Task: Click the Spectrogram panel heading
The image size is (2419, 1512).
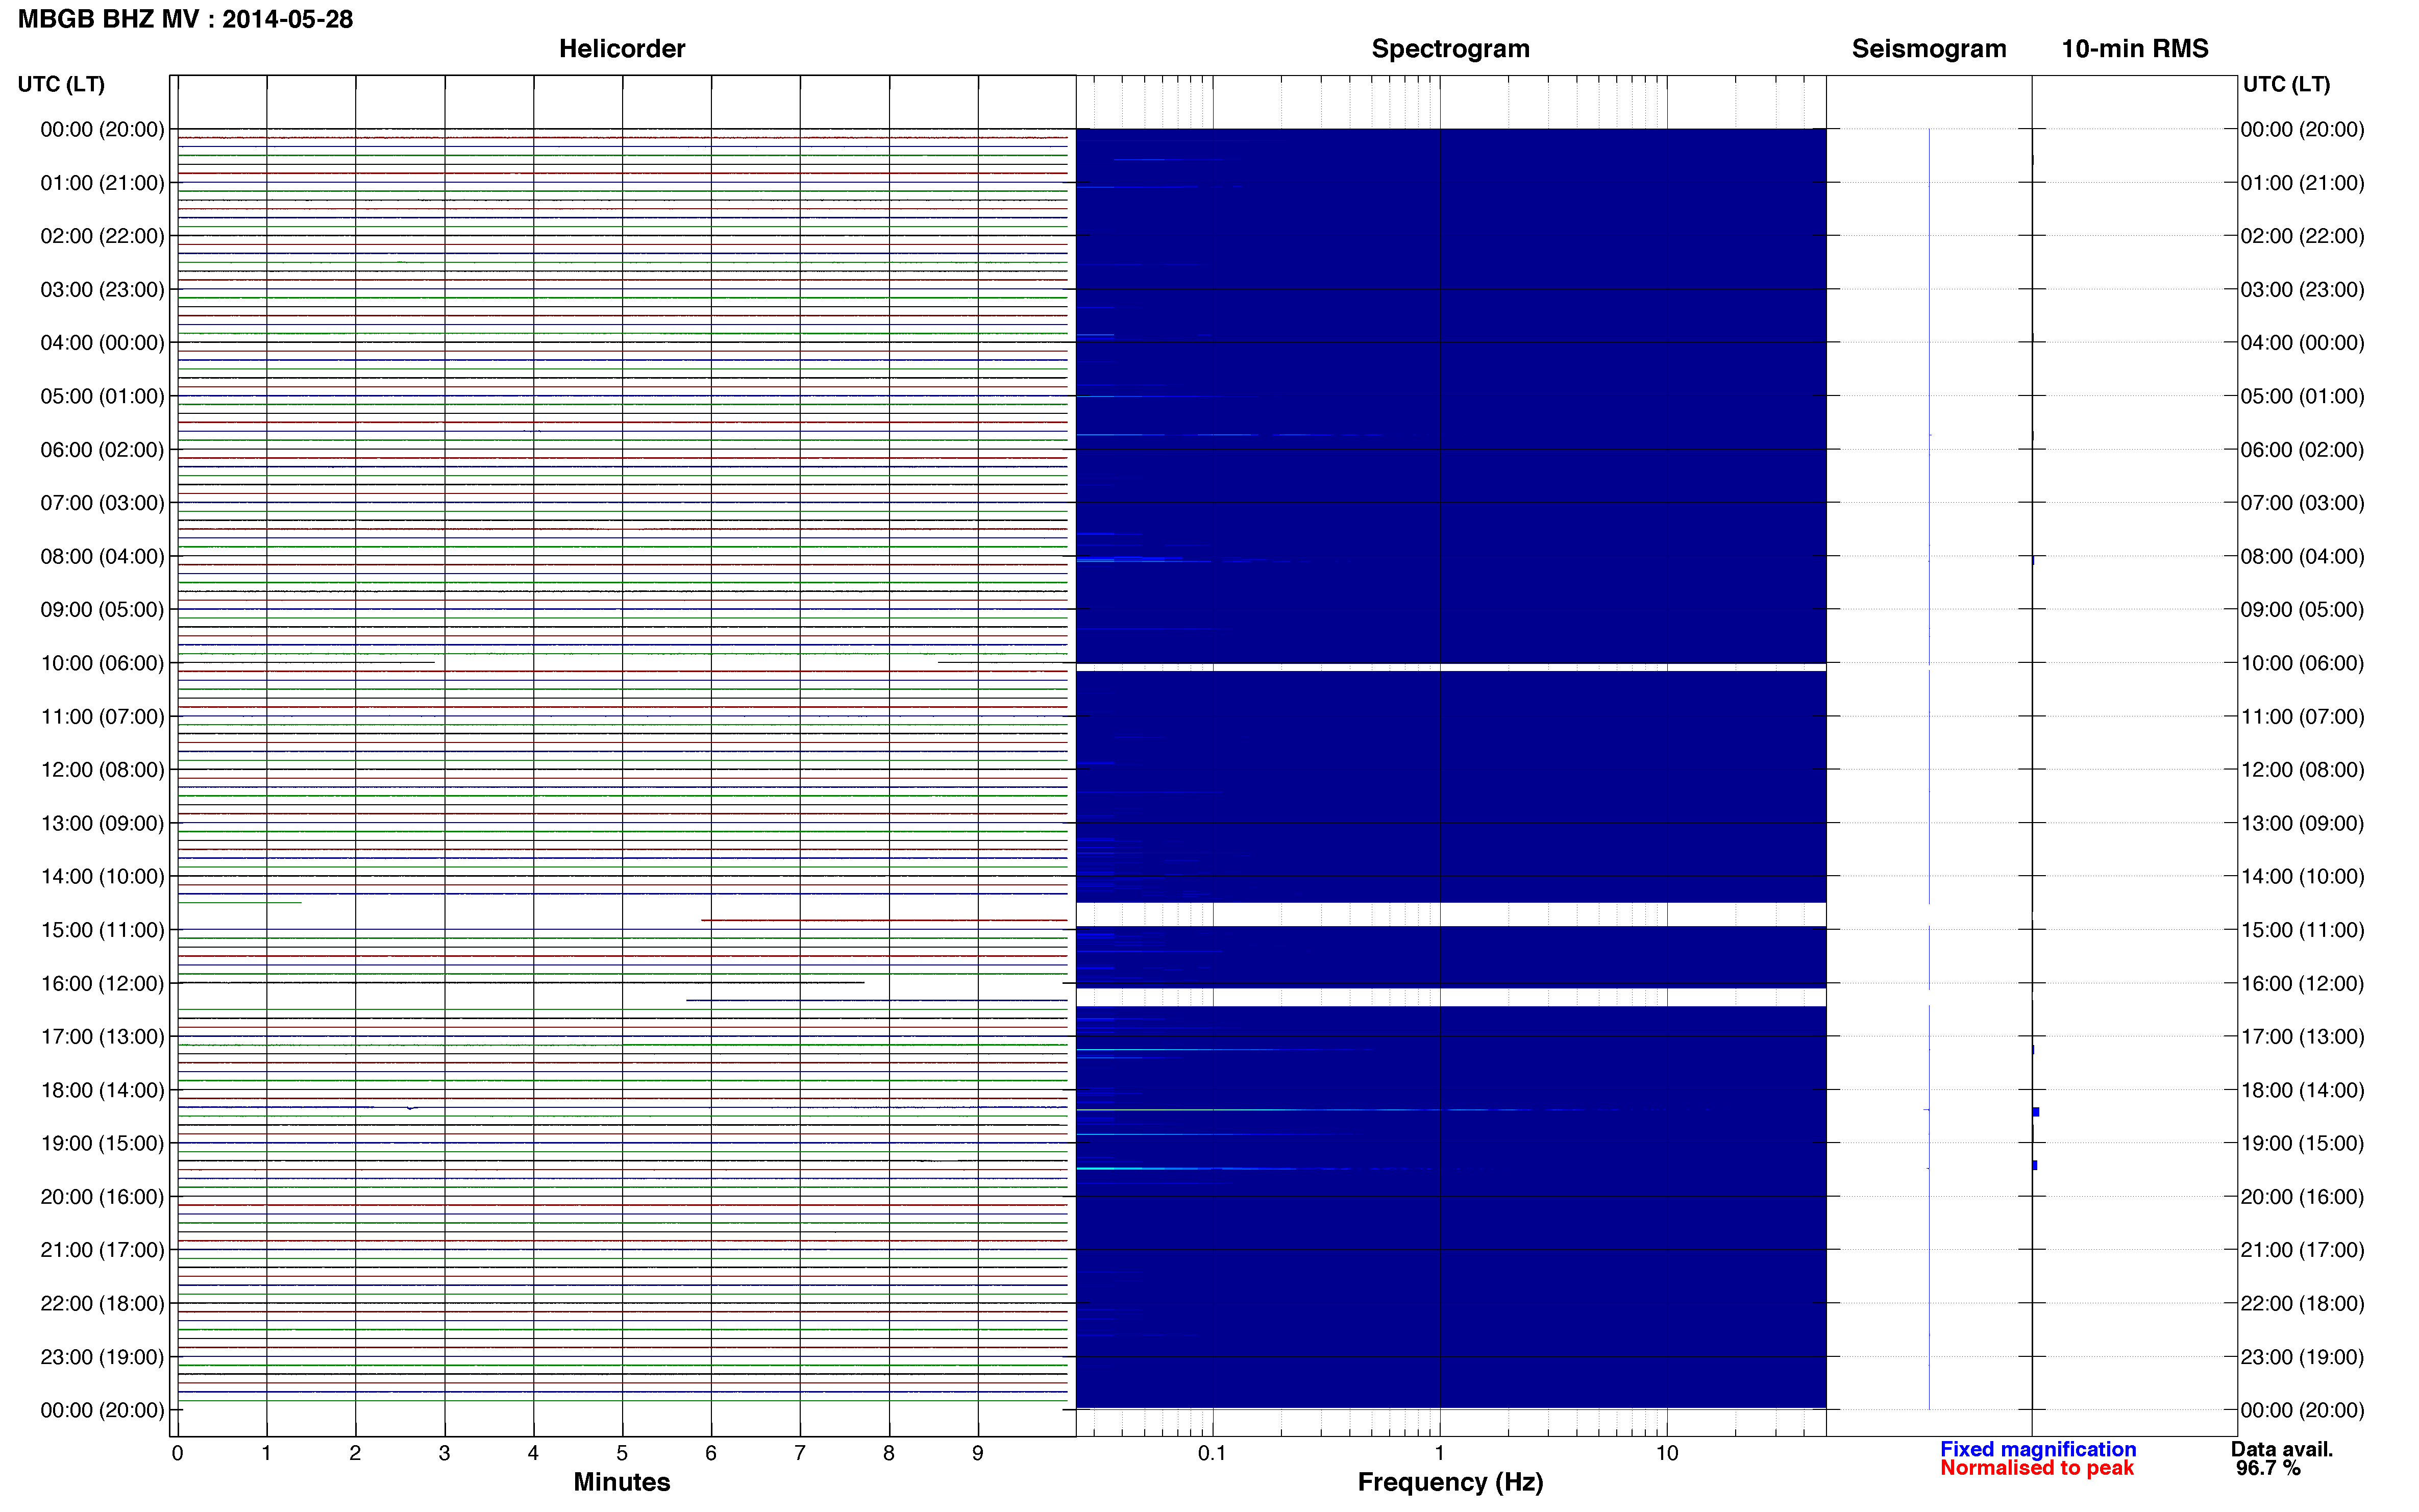Action: (1450, 49)
